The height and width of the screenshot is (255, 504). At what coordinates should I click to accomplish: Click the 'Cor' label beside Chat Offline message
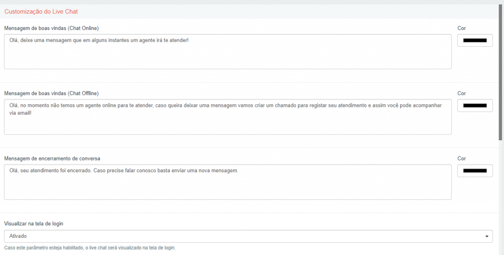[x=462, y=93]
